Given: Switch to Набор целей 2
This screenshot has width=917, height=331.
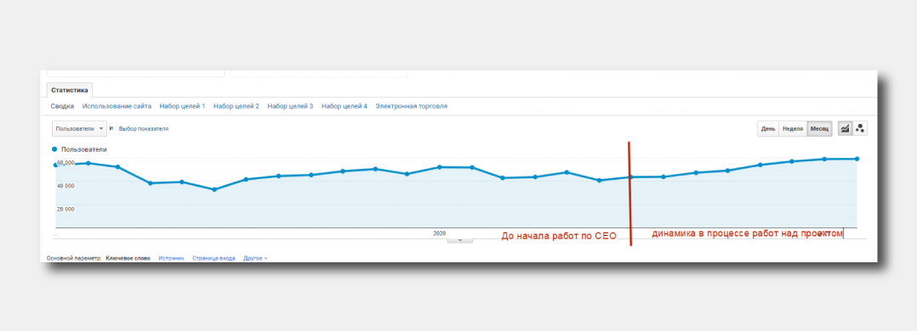Looking at the screenshot, I should 236,106.
